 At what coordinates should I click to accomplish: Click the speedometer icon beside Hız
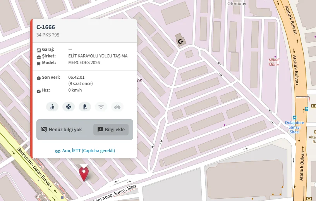(39, 91)
